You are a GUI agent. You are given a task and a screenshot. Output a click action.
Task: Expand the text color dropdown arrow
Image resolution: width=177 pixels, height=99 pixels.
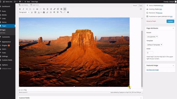click(41, 12)
